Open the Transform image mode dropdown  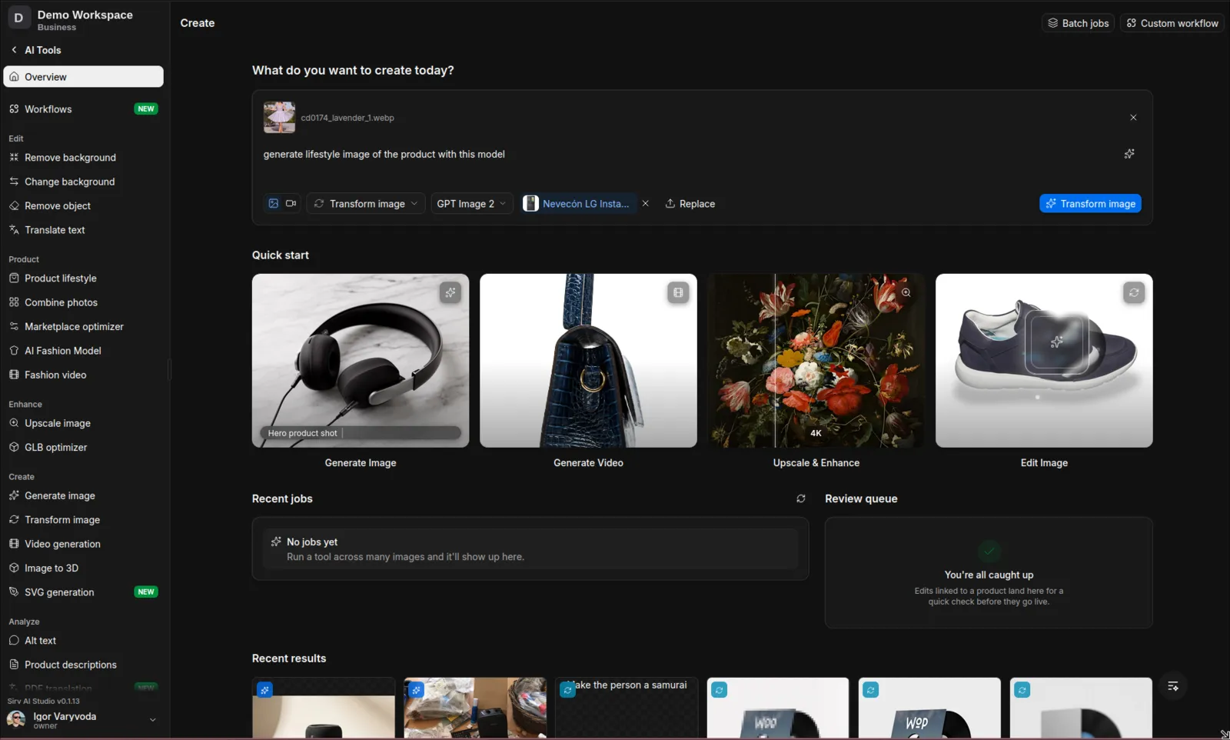pos(366,204)
